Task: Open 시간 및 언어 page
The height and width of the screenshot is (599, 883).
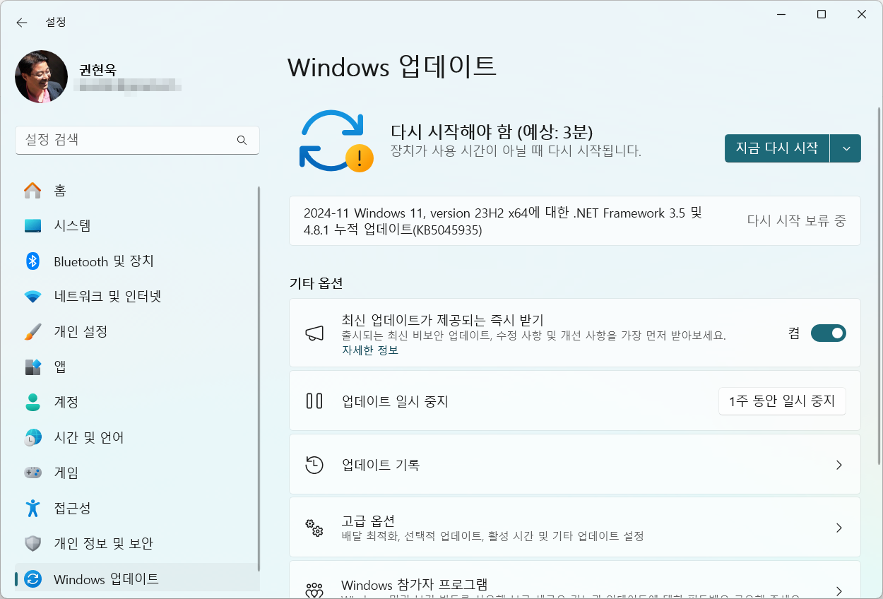Action: [137, 438]
